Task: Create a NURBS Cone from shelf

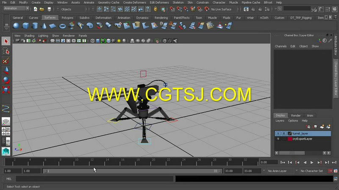Action: (44, 26)
